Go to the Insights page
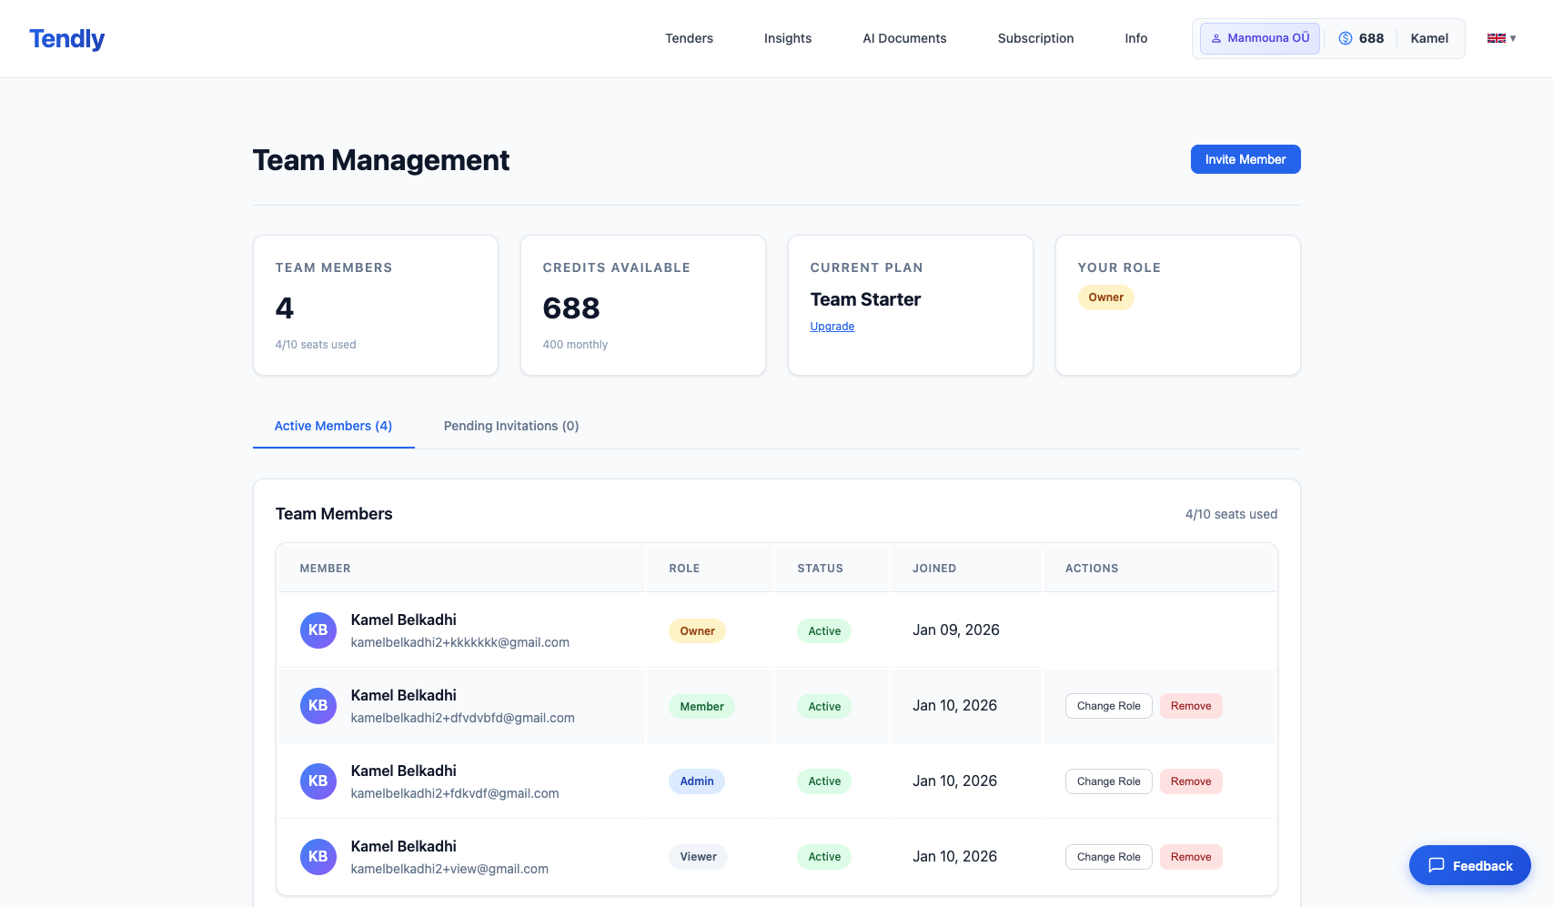Viewport: 1553px width, 907px height. (787, 38)
